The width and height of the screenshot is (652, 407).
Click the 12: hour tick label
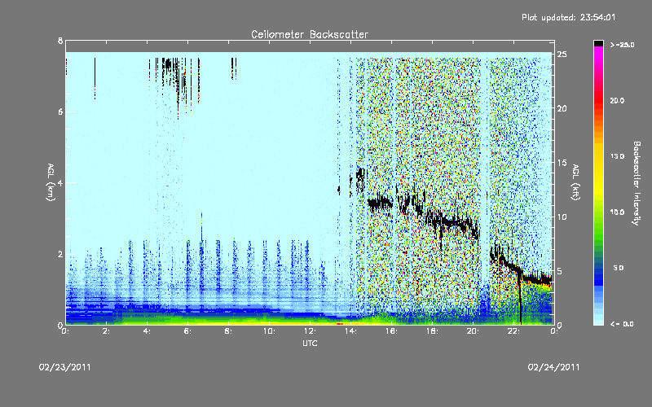click(x=311, y=331)
